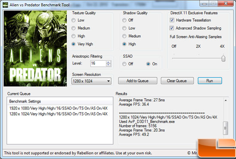Close the benchmark tool window
Screen dimensions: 236x159
click(226, 3)
